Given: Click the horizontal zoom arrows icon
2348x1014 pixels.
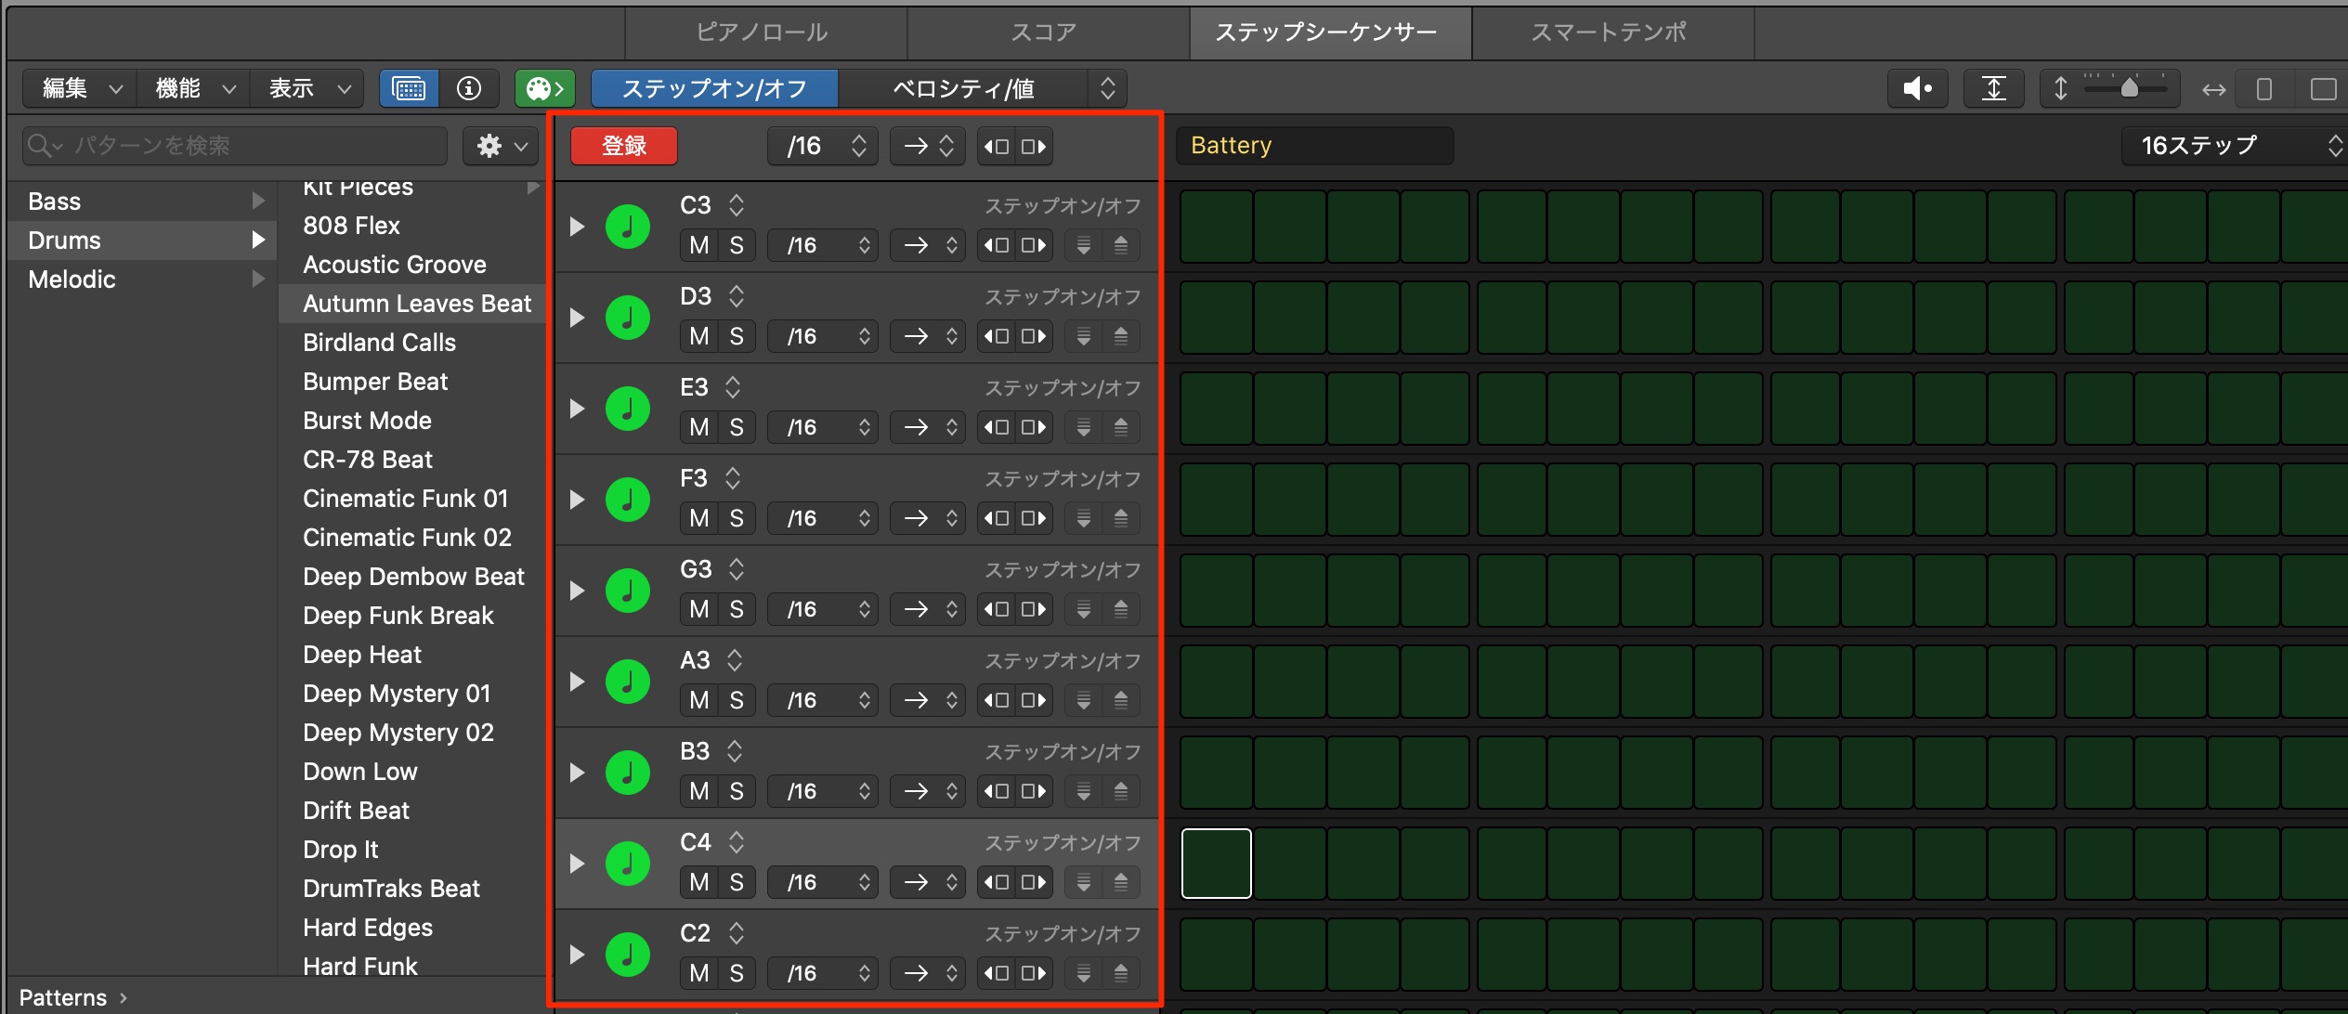Looking at the screenshot, I should [2213, 89].
